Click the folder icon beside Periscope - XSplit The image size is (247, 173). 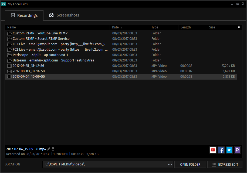[x=9, y=55]
